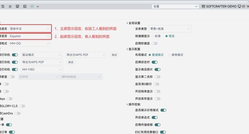
Task: Click the lock toolbar icon
Action: coord(10,6)
